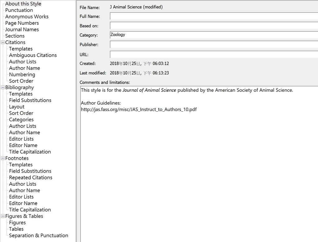Open Templates under Bibliography
Image resolution: width=318 pixels, height=242 pixels.
pyautogui.click(x=21, y=94)
